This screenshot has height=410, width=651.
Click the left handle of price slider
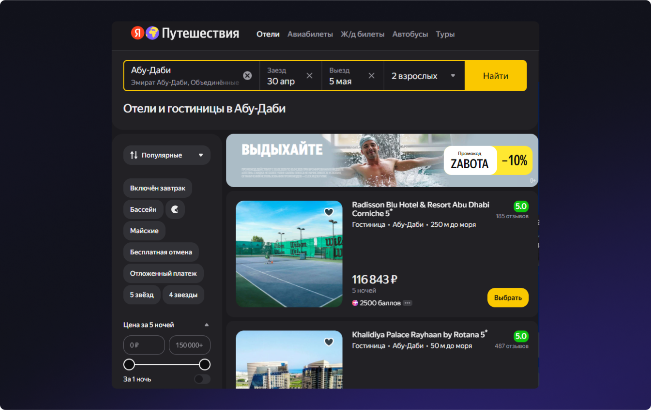point(129,364)
